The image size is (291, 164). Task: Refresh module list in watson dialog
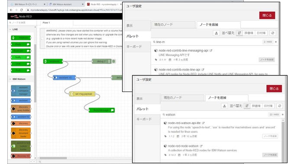click(x=279, y=106)
